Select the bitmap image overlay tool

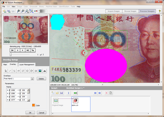pos(40,71)
